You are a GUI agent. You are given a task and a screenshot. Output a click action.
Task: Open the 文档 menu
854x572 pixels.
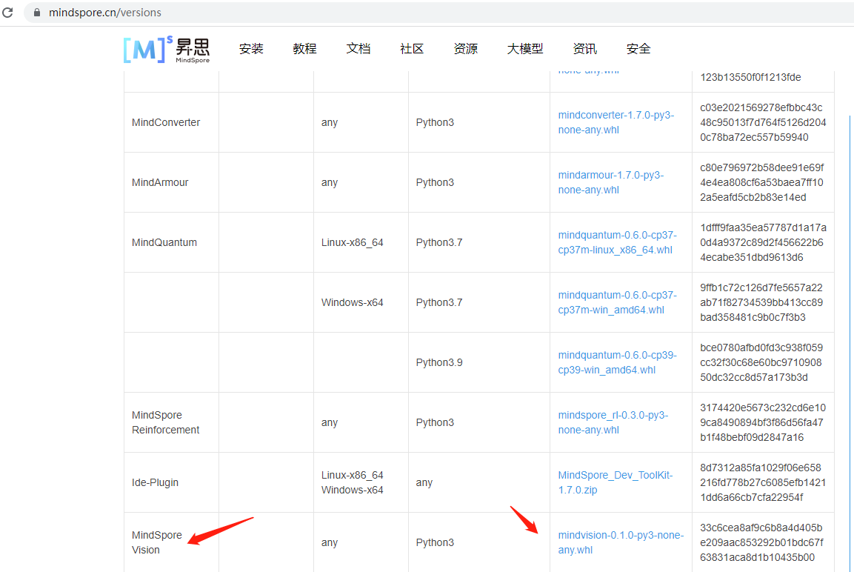tap(358, 48)
